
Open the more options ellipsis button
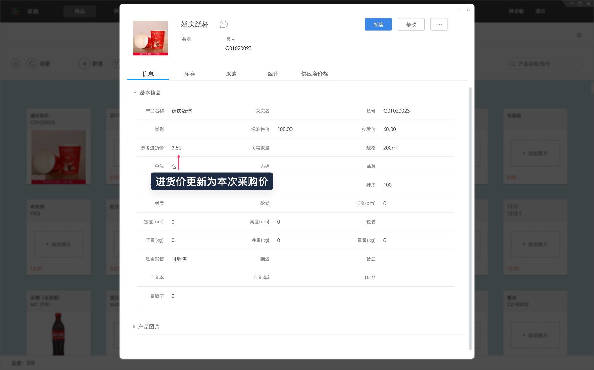pyautogui.click(x=439, y=24)
